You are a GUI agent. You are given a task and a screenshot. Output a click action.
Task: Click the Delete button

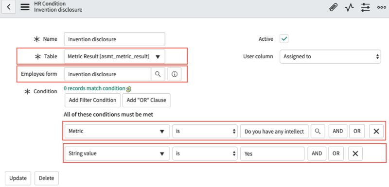[x=47, y=178]
